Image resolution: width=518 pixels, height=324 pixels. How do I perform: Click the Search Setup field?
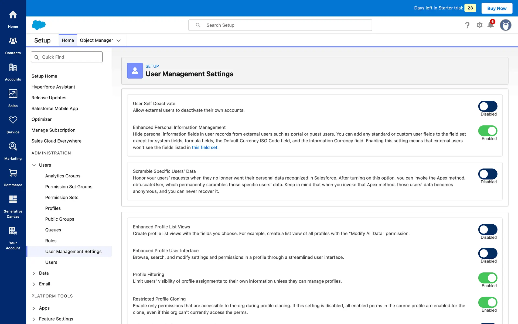280,25
